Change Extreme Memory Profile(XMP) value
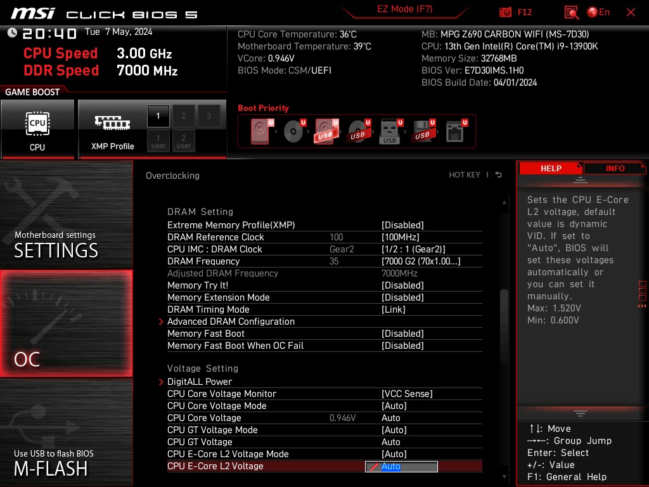Screen dimensions: 649x487 tap(402, 225)
